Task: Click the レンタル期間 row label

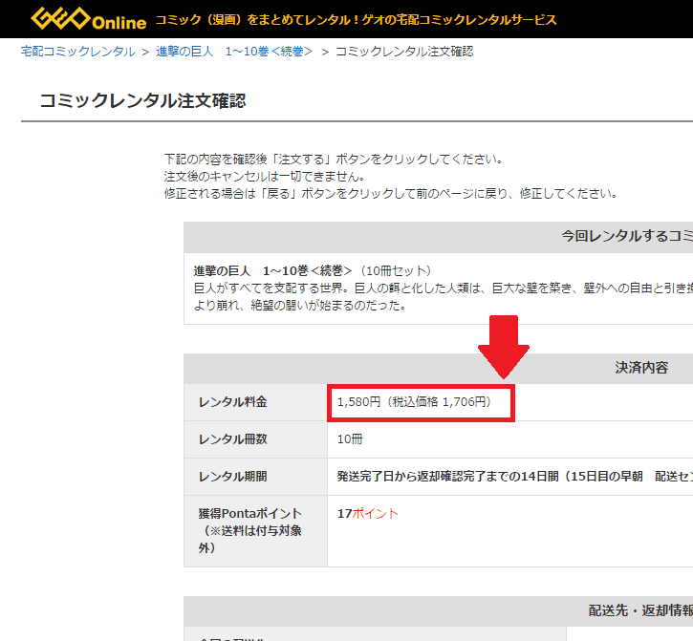Action: tap(233, 477)
